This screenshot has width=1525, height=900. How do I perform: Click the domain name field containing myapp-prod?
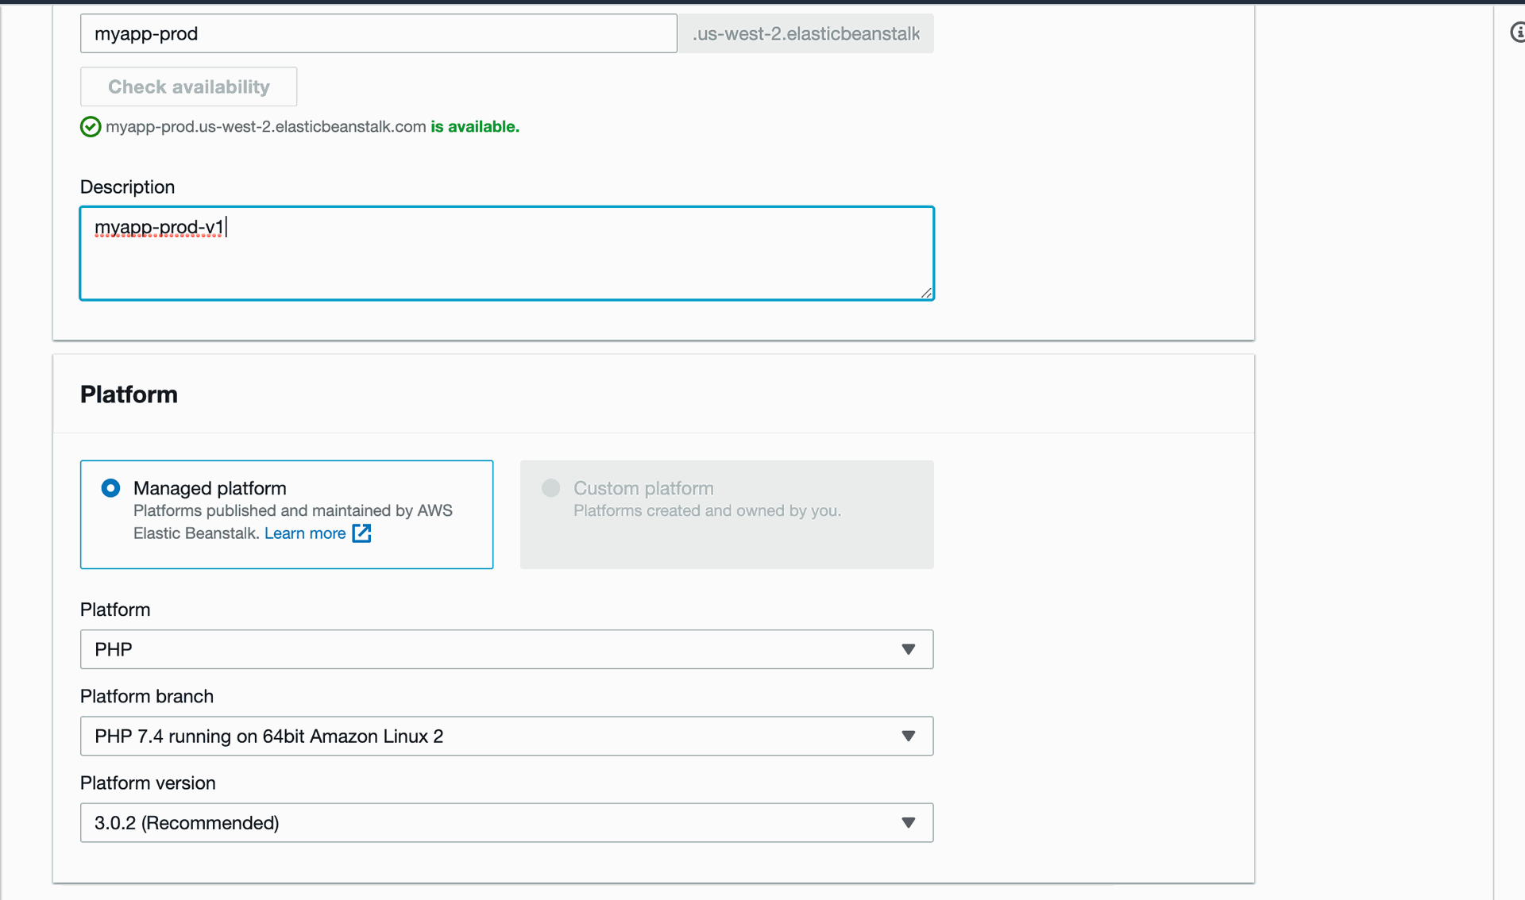coord(378,33)
